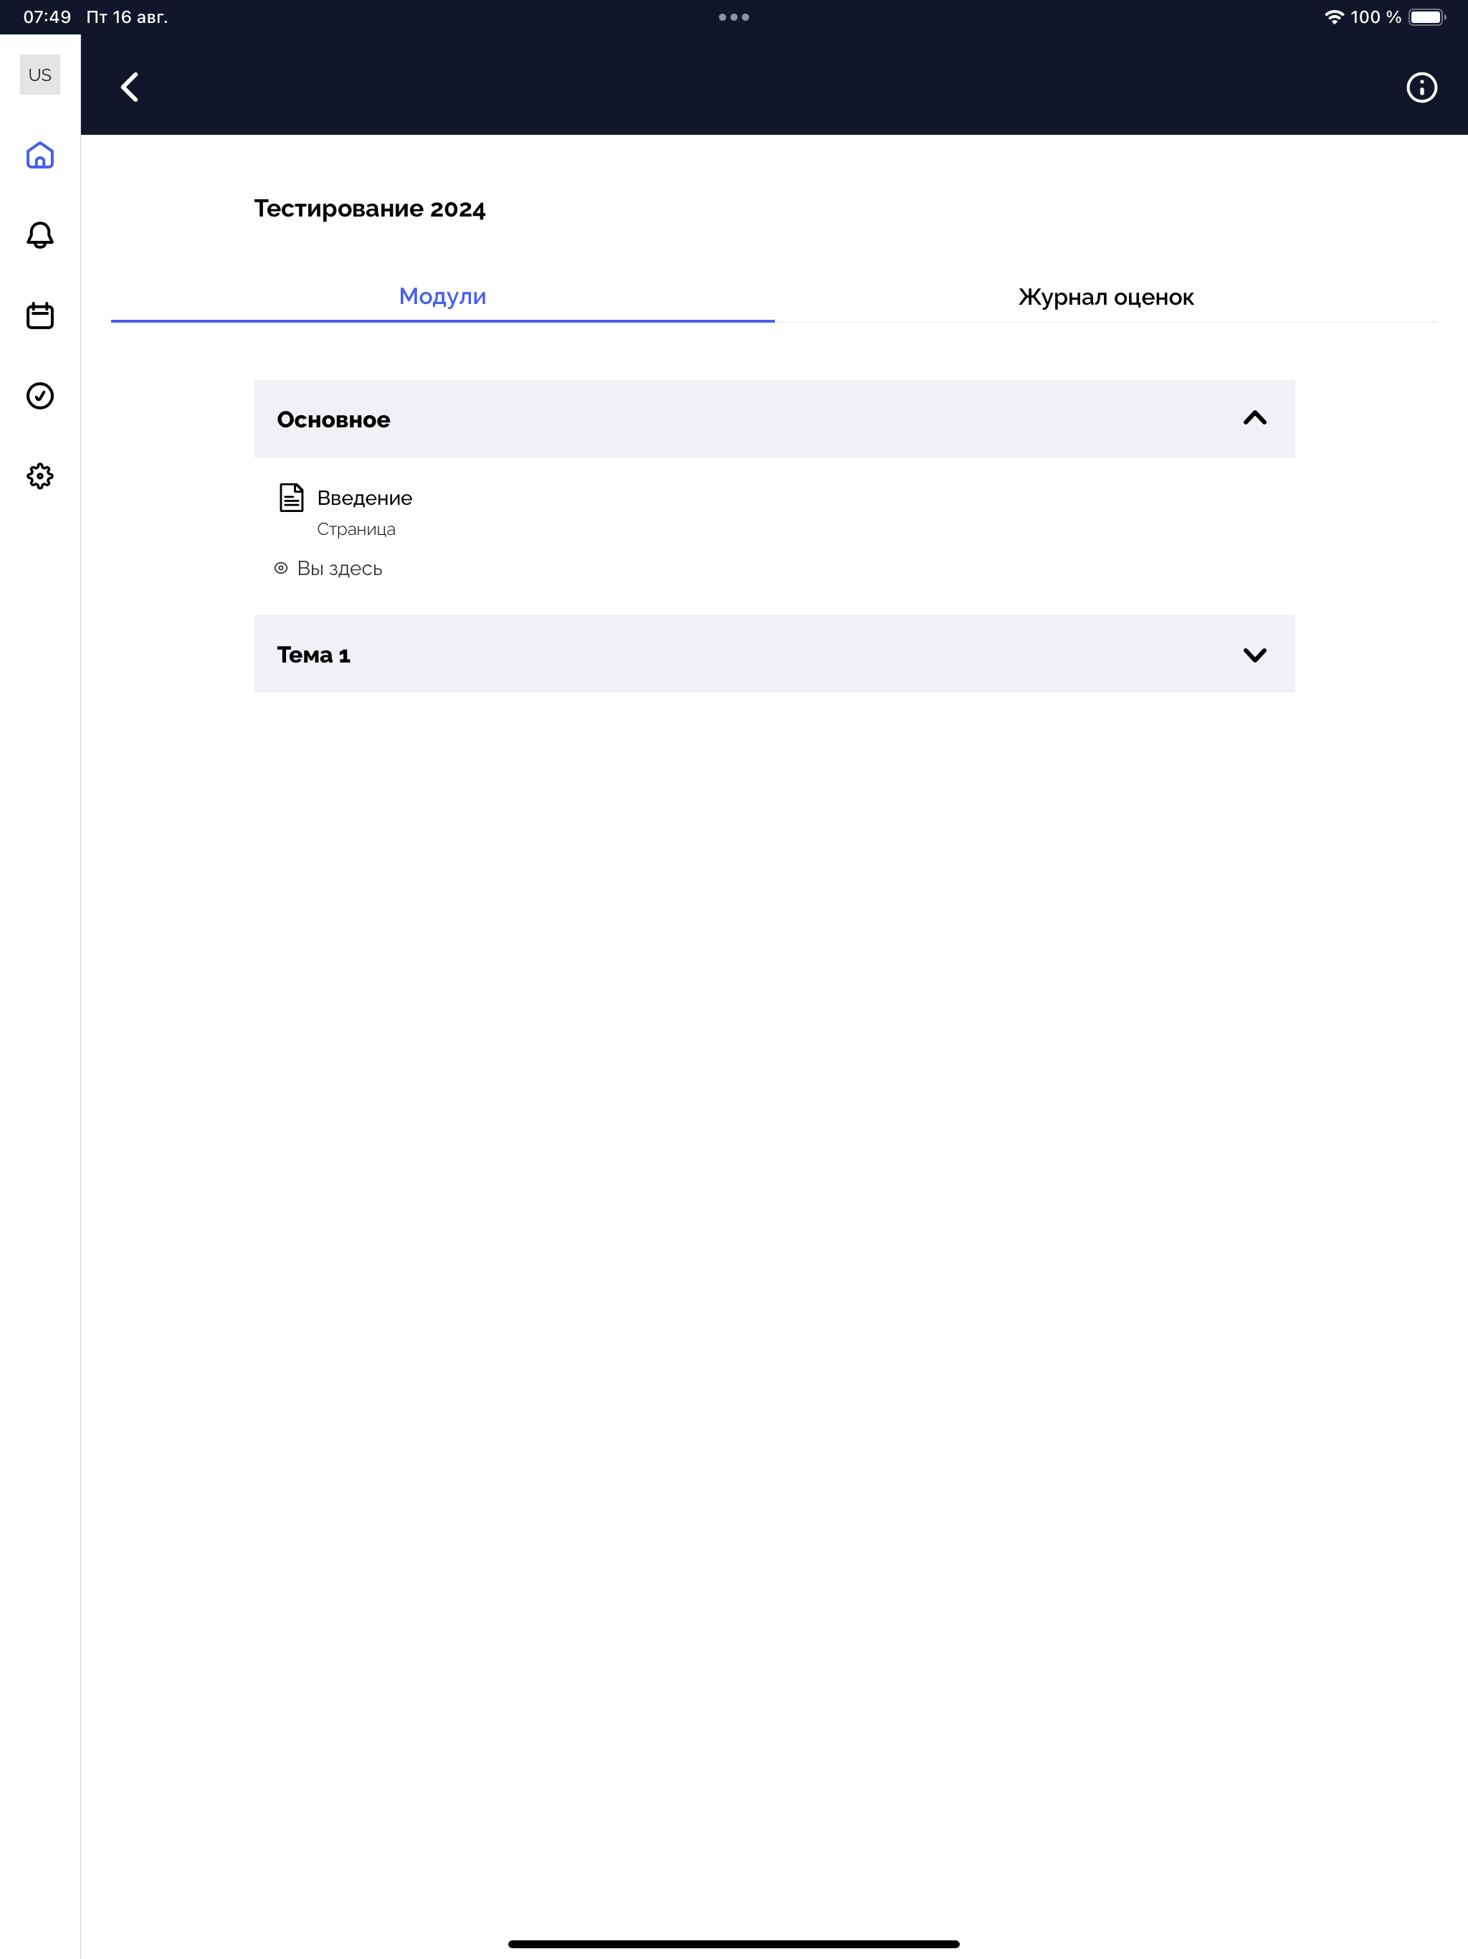Collapse the Основное section chevron

point(1254,418)
